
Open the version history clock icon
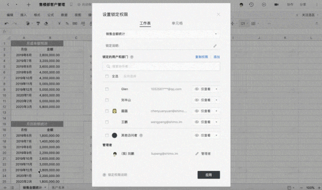[251, 5]
